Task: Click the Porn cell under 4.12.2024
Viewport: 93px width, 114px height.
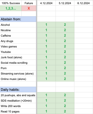Action: coord(46,68)
